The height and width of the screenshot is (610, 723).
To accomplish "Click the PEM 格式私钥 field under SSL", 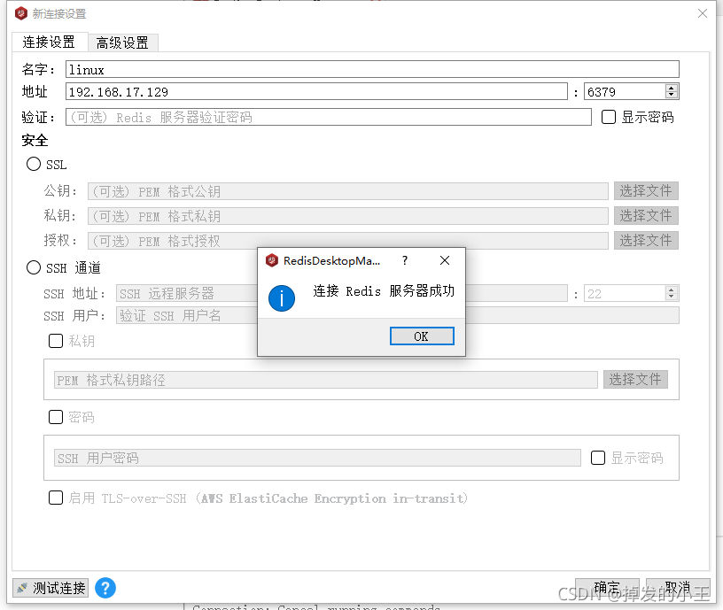I will pyautogui.click(x=348, y=216).
